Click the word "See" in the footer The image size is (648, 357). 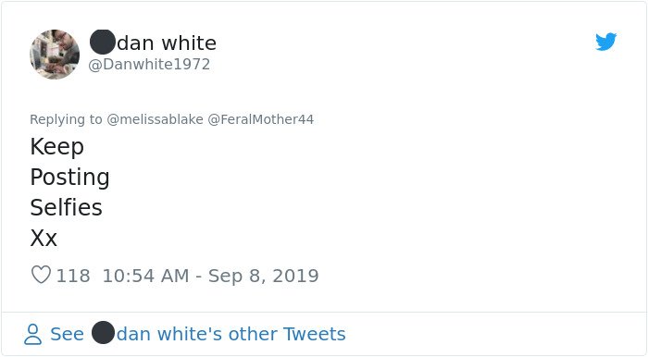67,334
